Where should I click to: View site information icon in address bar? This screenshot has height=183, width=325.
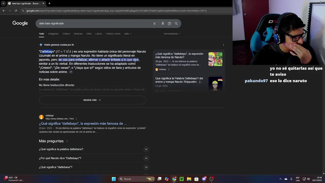pyautogui.click(x=23, y=11)
